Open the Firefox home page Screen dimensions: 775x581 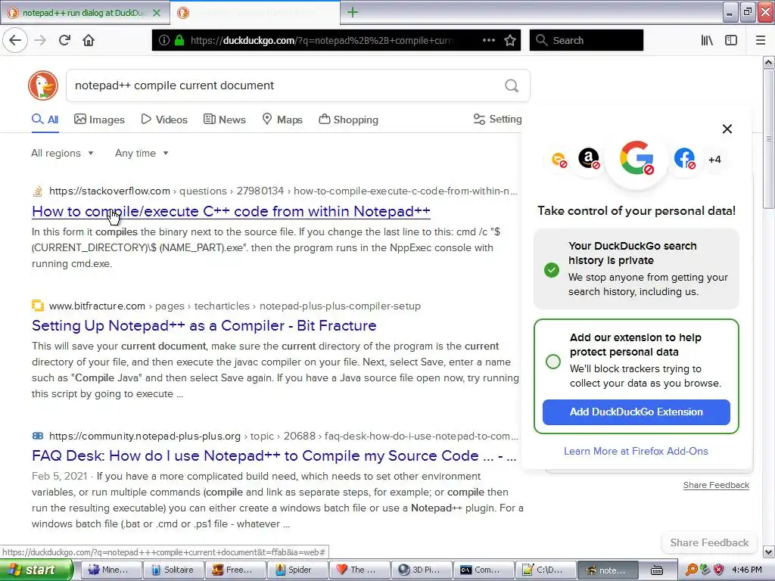(x=89, y=40)
